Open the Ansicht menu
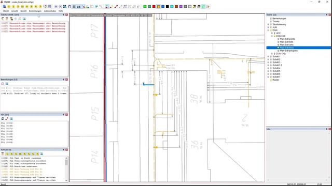Screen dimensions: 332x186 (15, 11)
